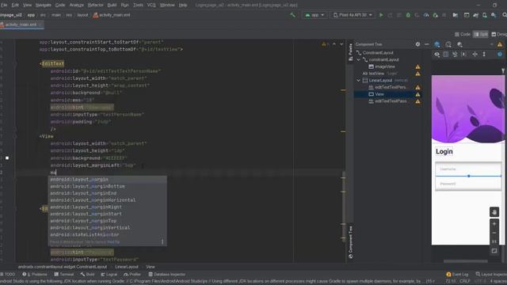Open the SDK Manager icon
507x285 pixels.
tap(494, 15)
